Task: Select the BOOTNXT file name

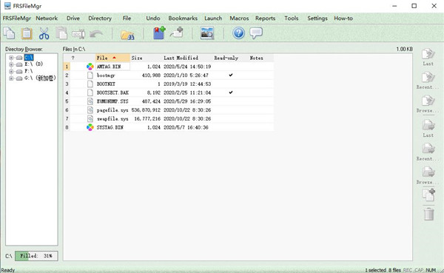Action: coord(106,84)
